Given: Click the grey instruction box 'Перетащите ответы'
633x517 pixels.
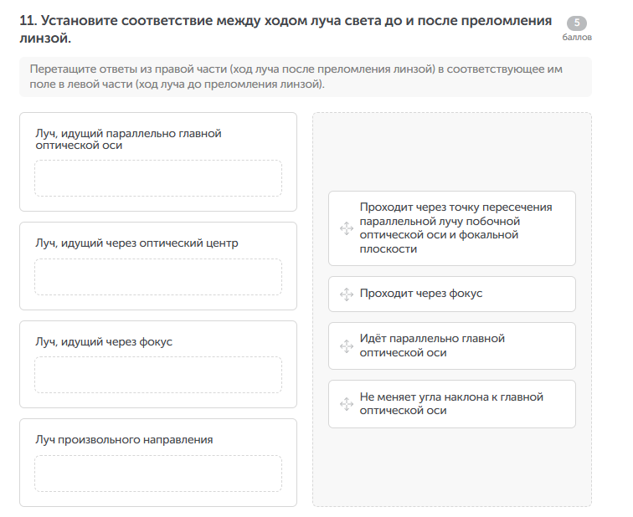Looking at the screenshot, I should point(305,77).
